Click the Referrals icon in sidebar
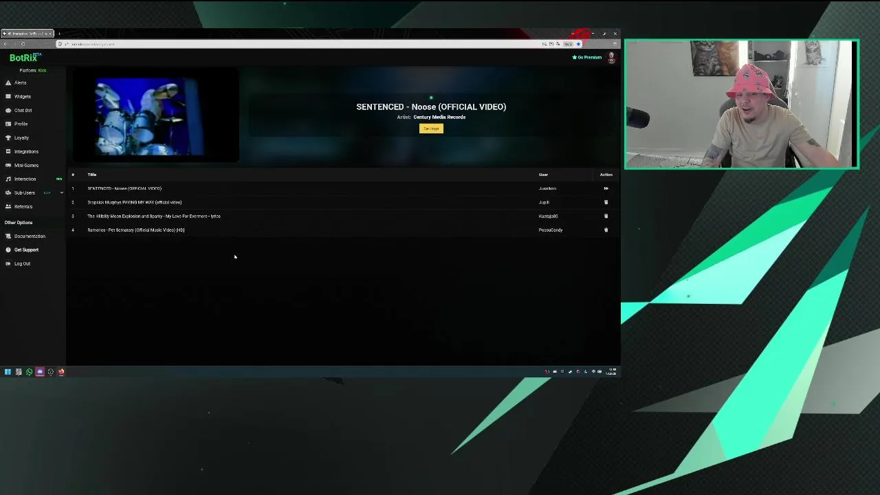 coord(8,206)
